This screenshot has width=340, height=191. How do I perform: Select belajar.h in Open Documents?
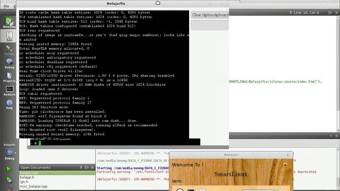coord(57,177)
